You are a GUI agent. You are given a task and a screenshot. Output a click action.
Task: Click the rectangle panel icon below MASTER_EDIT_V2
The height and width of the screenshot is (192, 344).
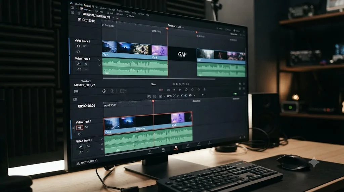coord(76,92)
